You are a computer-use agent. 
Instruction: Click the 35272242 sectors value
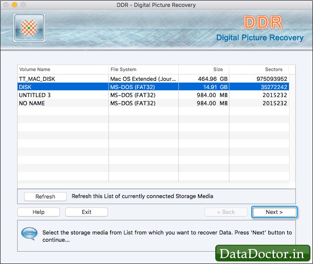pyautogui.click(x=274, y=87)
